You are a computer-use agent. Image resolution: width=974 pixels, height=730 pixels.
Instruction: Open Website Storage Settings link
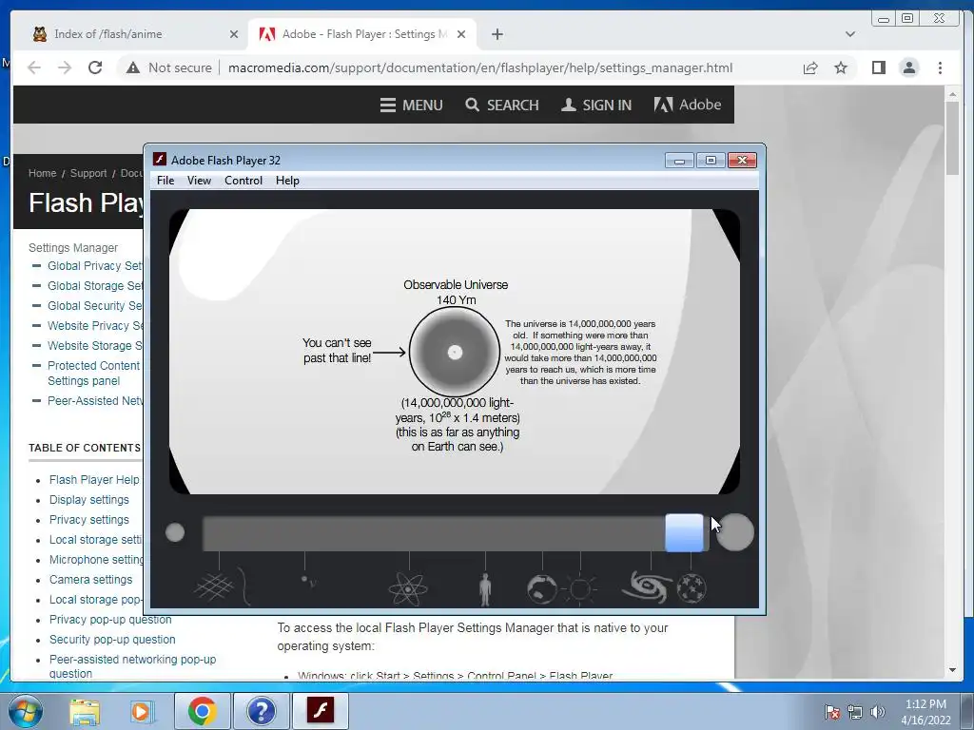pyautogui.click(x=95, y=345)
